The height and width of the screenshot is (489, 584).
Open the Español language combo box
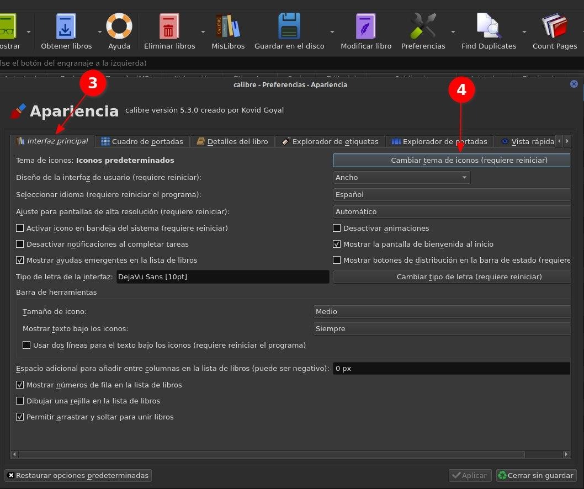pos(452,194)
